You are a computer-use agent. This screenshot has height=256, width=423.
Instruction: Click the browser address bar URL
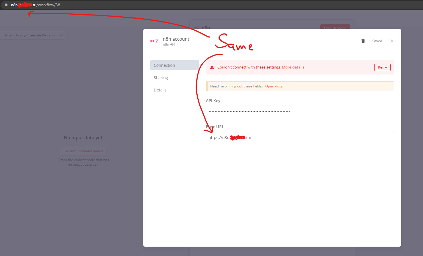36,5
